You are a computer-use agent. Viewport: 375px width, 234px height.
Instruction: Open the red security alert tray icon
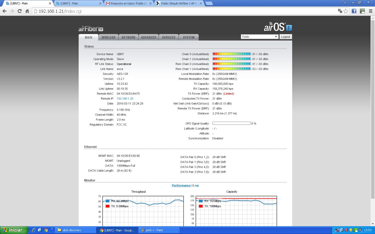346,230
